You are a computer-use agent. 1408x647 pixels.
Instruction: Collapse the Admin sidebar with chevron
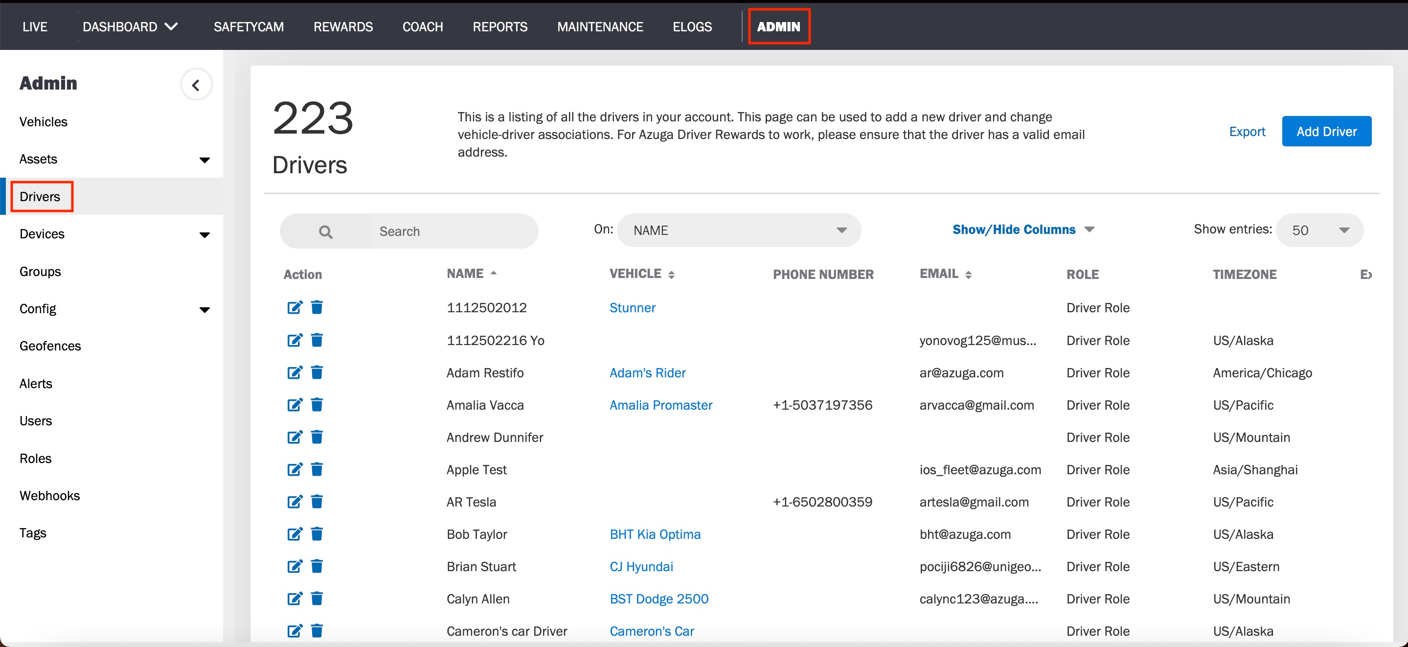(196, 85)
